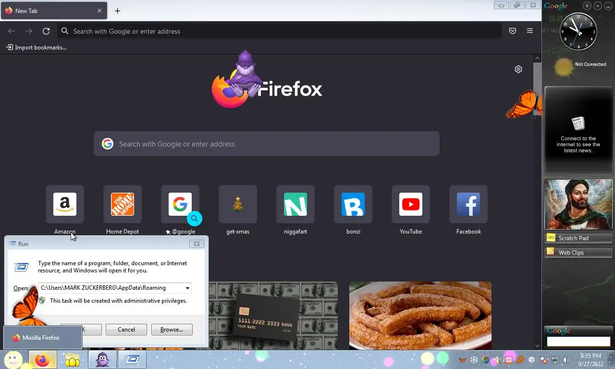Click the Not Connected weather text
Viewport: 615px width, 369px height.
(590, 64)
